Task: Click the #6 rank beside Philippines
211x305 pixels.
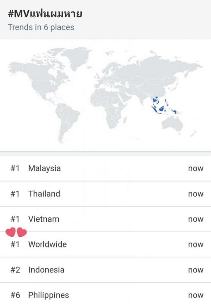Action: 15,295
